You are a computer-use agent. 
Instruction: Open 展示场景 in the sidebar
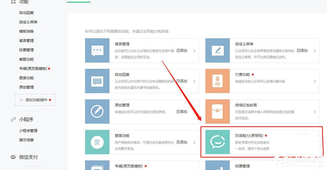point(26,140)
